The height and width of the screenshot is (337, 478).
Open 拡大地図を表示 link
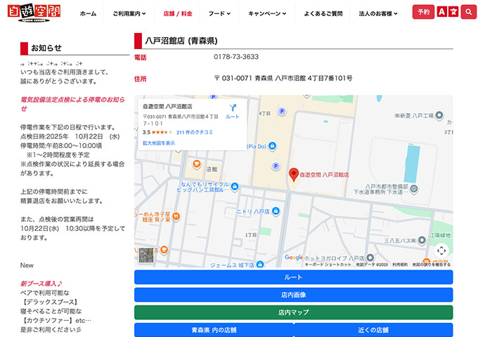point(159,143)
